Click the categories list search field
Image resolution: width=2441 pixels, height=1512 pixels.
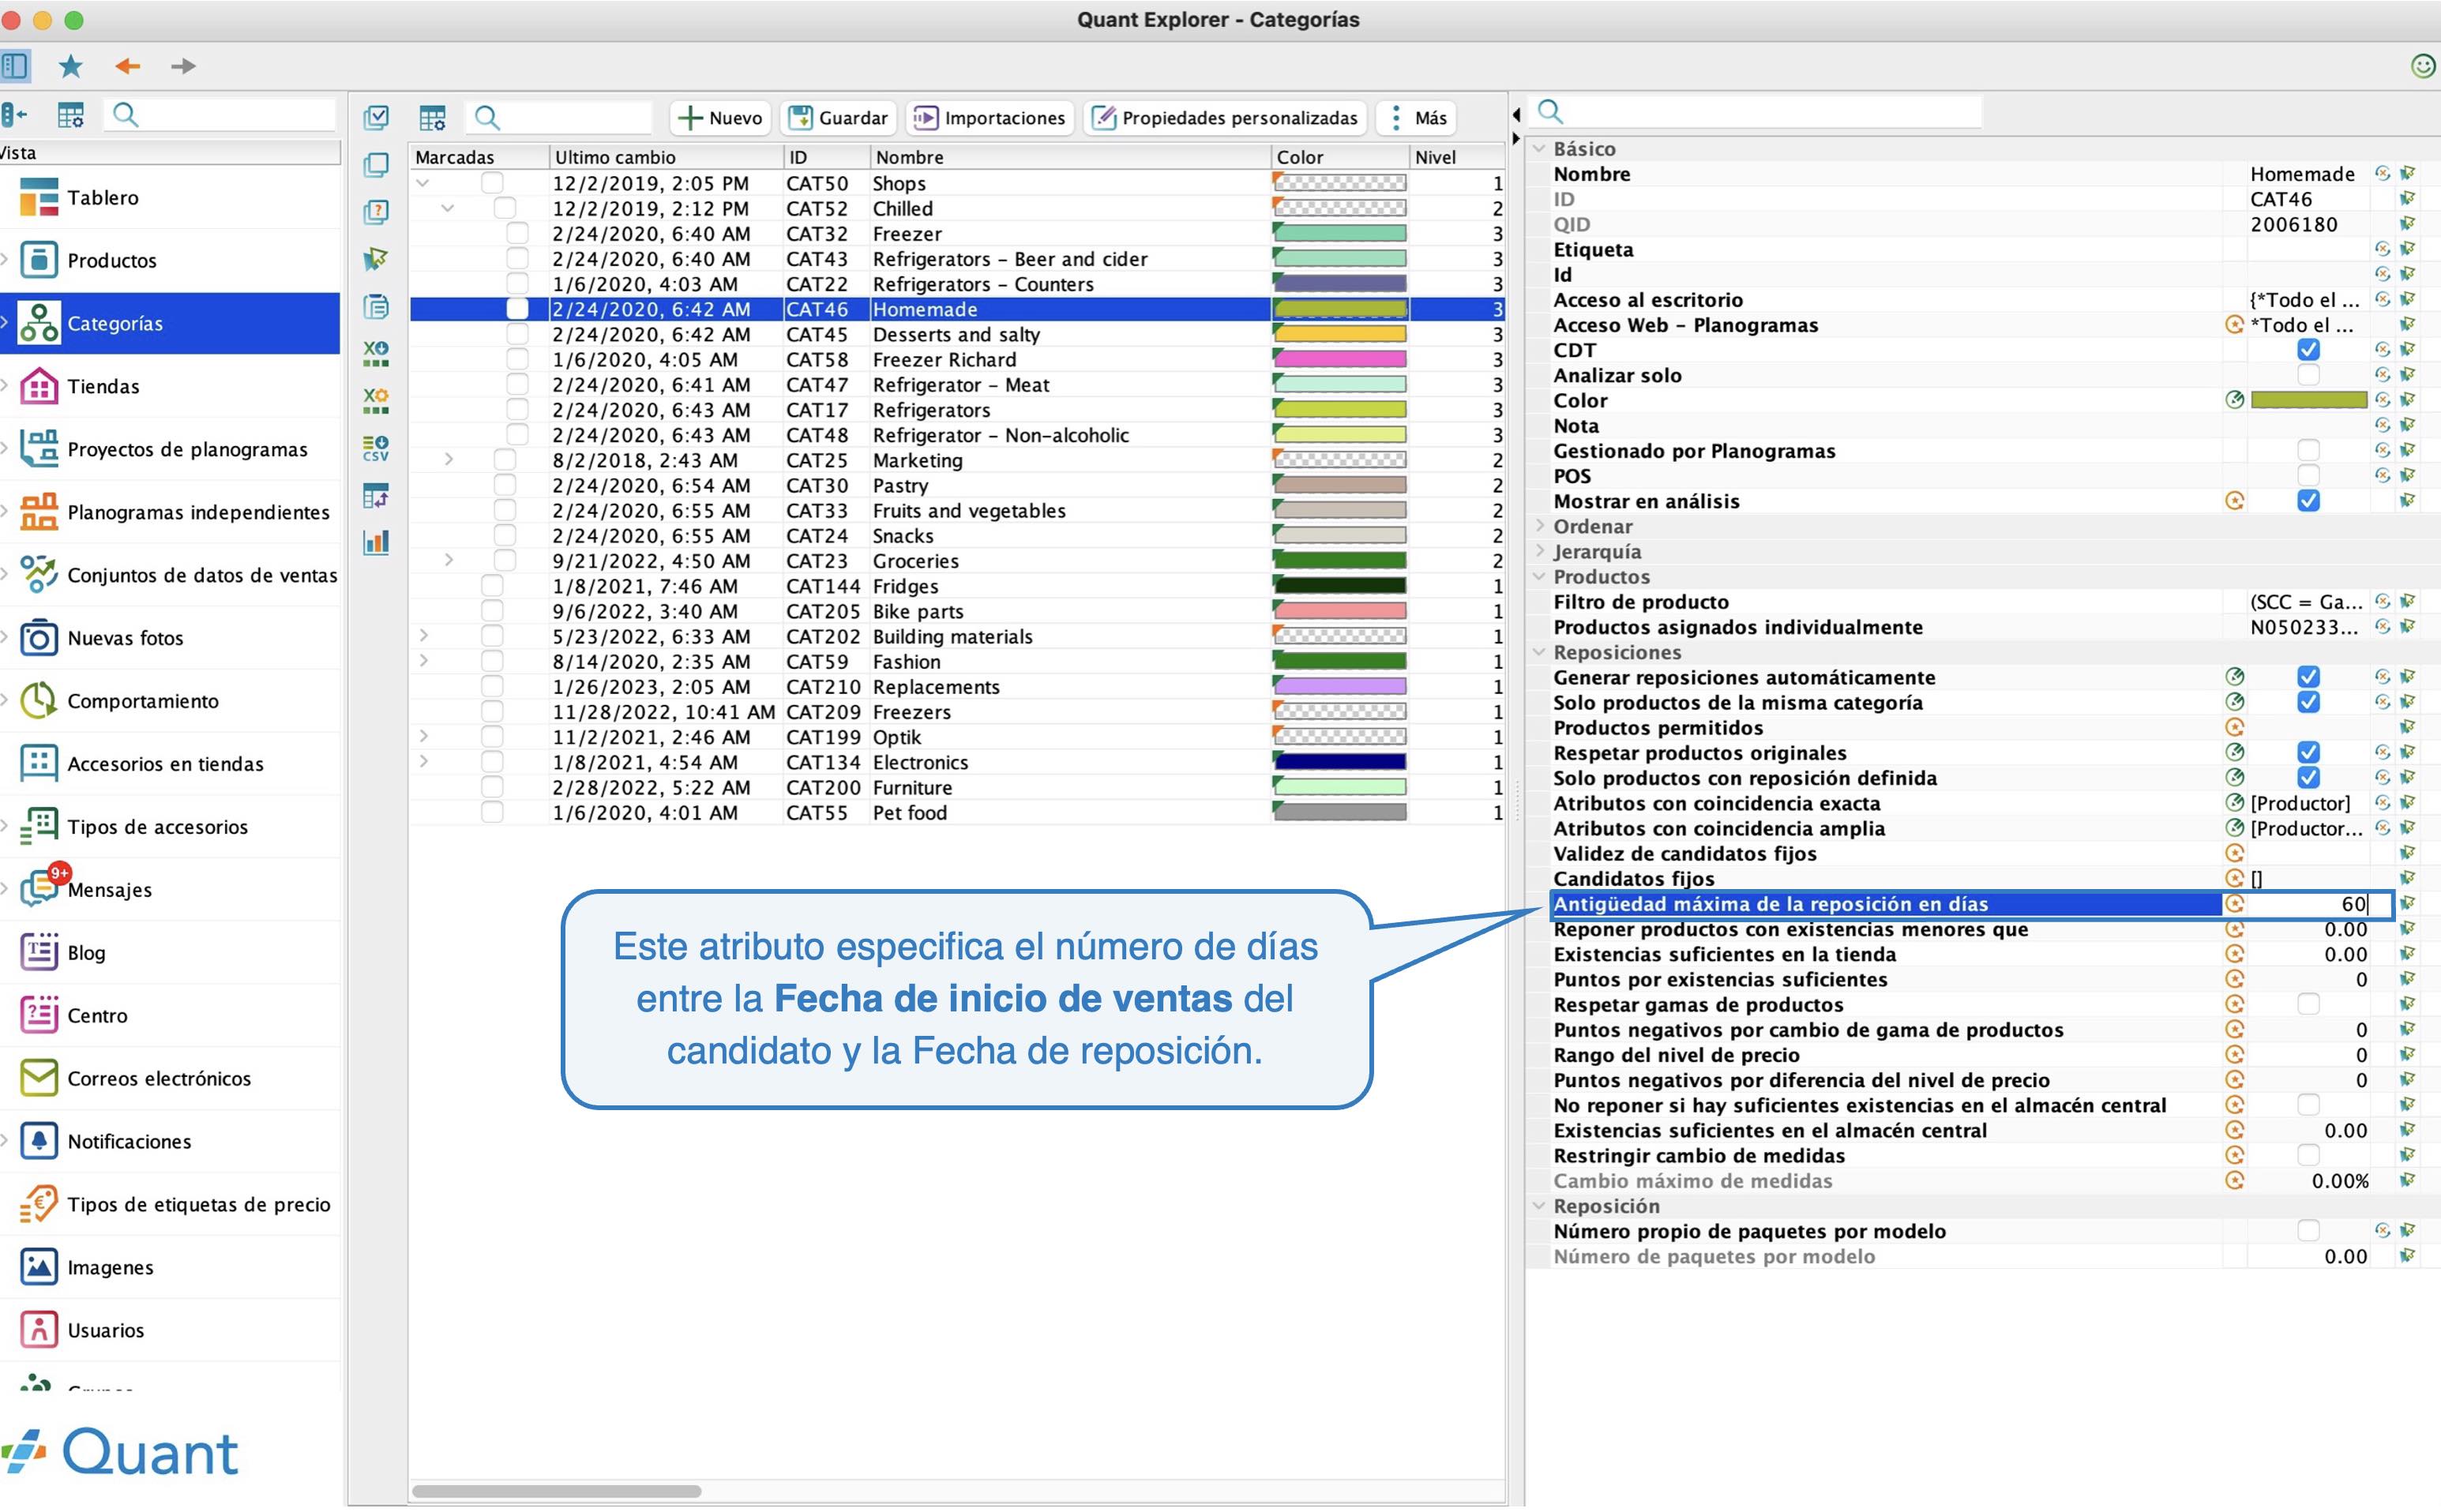tap(561, 118)
